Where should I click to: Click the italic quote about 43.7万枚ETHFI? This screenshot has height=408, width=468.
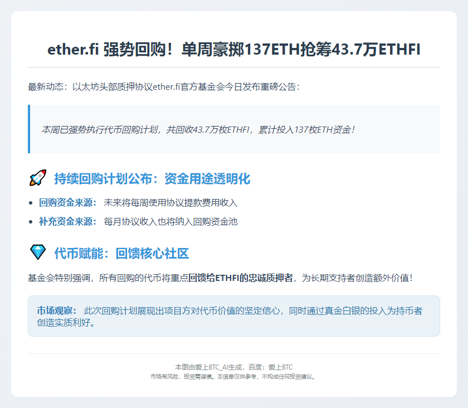198,130
